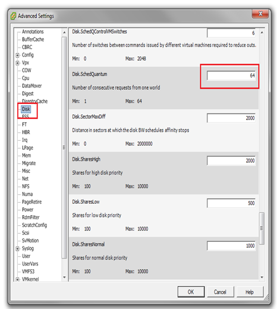Click the Advanced Settings title bar icon
This screenshot has width=277, height=309.
[13, 16]
